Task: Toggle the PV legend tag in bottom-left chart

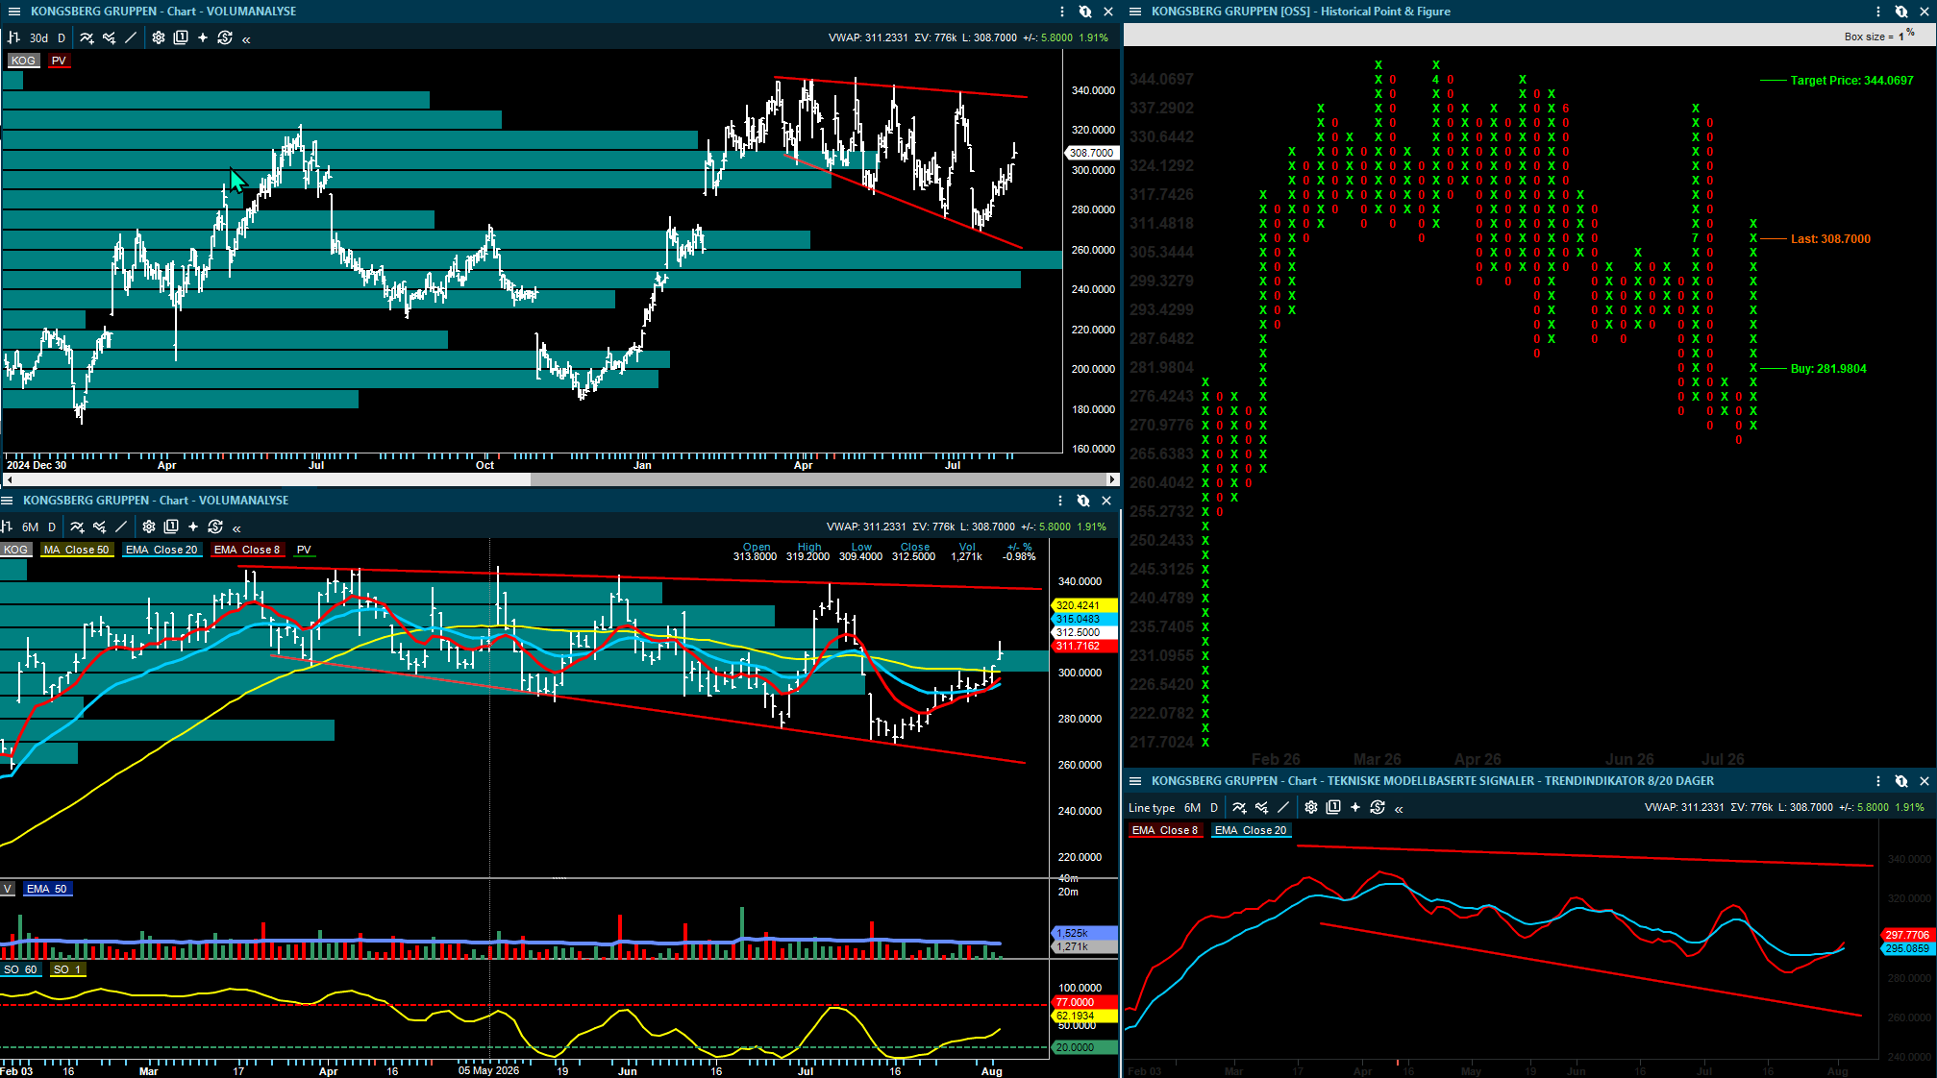Action: pos(304,550)
